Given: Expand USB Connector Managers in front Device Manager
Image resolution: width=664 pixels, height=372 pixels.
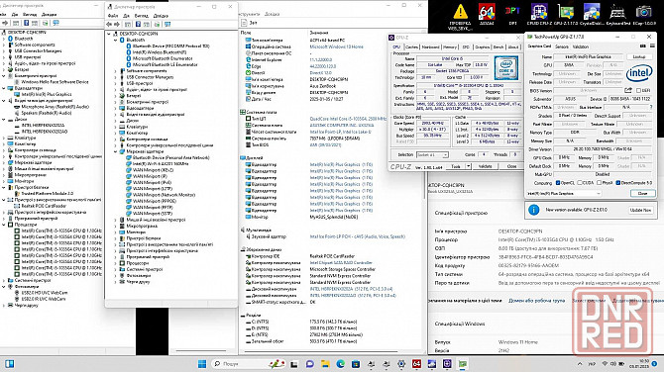Looking at the screenshot, I should click(x=115, y=77).
